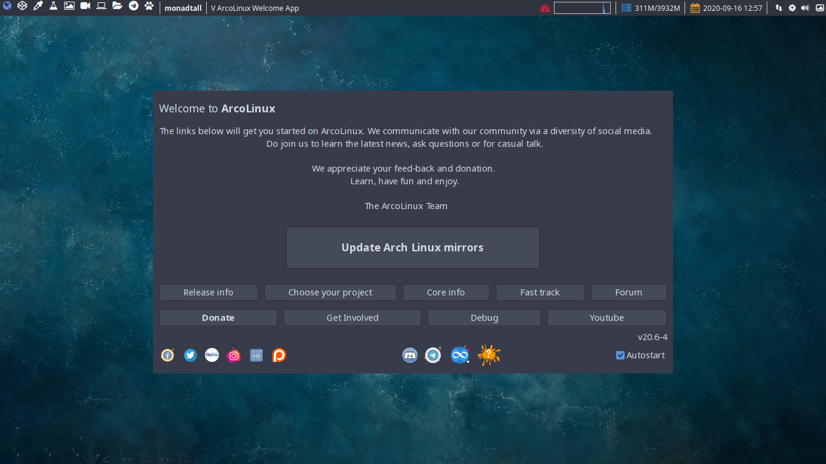The image size is (826, 464).
Task: Click the 2020-09-16 12:57 clock text
Action: click(733, 8)
